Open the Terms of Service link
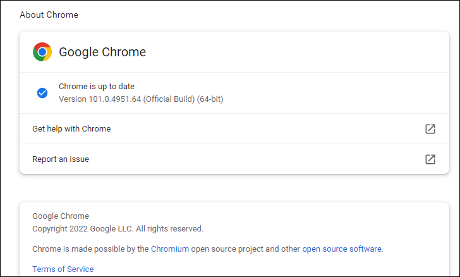Image resolution: width=460 pixels, height=277 pixels. click(x=63, y=269)
